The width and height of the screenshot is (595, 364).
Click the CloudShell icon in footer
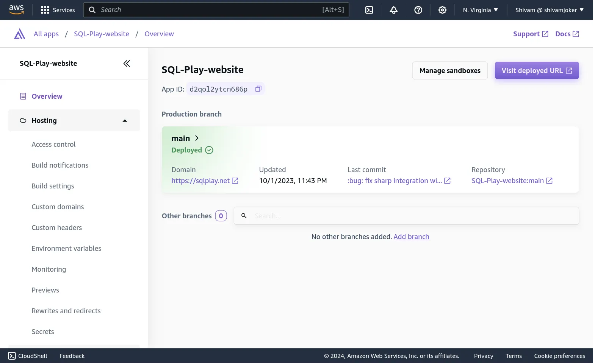pos(12,356)
